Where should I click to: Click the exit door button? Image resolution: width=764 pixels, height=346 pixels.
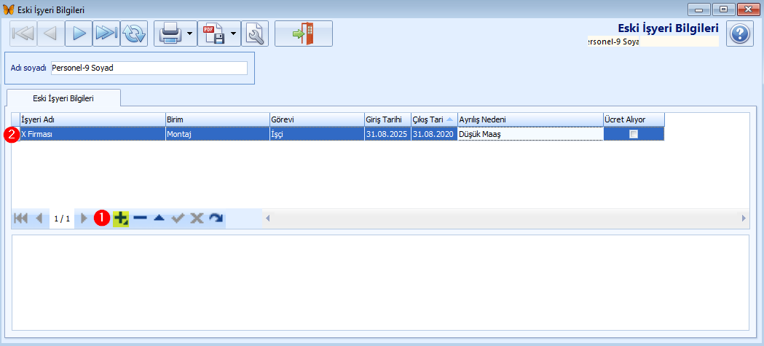coord(303,34)
